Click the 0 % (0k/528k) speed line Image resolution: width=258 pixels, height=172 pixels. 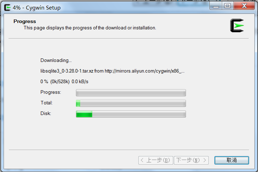64,81
